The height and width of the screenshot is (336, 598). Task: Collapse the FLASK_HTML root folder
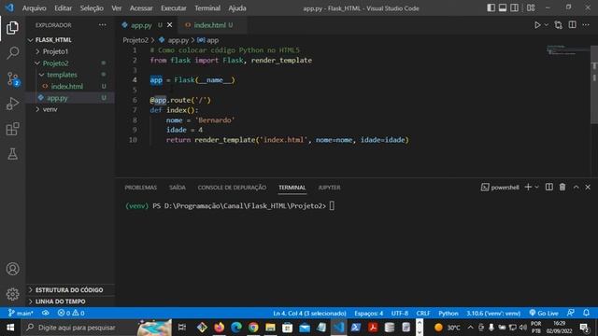[x=70, y=39]
